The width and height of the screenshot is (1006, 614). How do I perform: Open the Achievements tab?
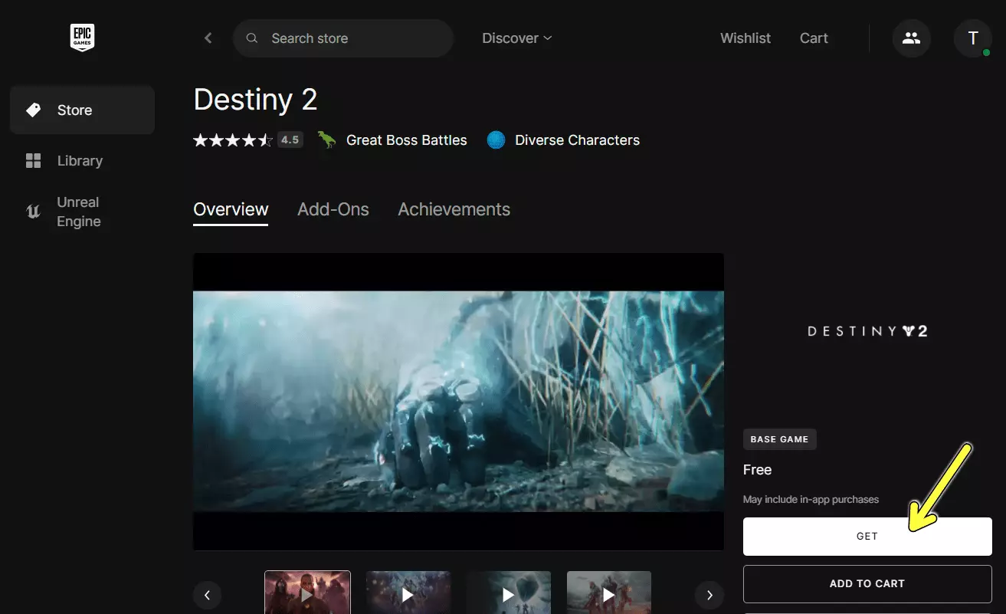454,208
